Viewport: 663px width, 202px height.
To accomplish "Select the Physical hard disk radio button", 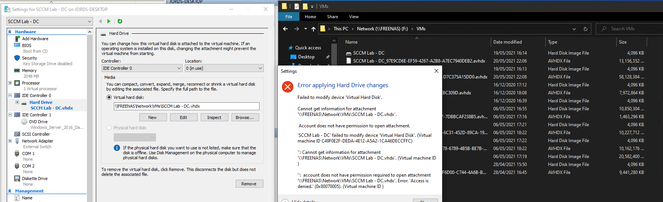I will (109, 128).
